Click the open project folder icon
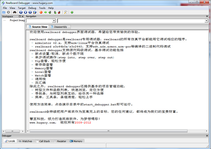Image resolution: width=211 pixels, height=149 pixels. tap(4, 12)
